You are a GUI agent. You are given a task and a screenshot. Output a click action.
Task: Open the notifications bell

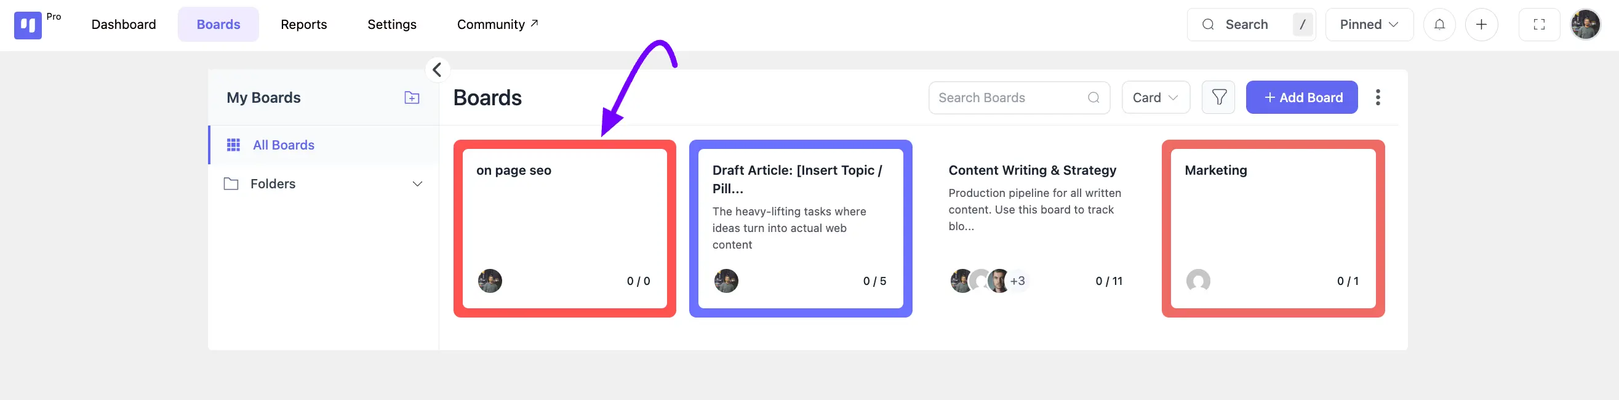click(1439, 25)
